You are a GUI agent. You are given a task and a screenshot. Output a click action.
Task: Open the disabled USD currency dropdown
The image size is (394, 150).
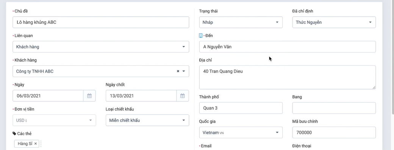pyautogui.click(x=54, y=120)
